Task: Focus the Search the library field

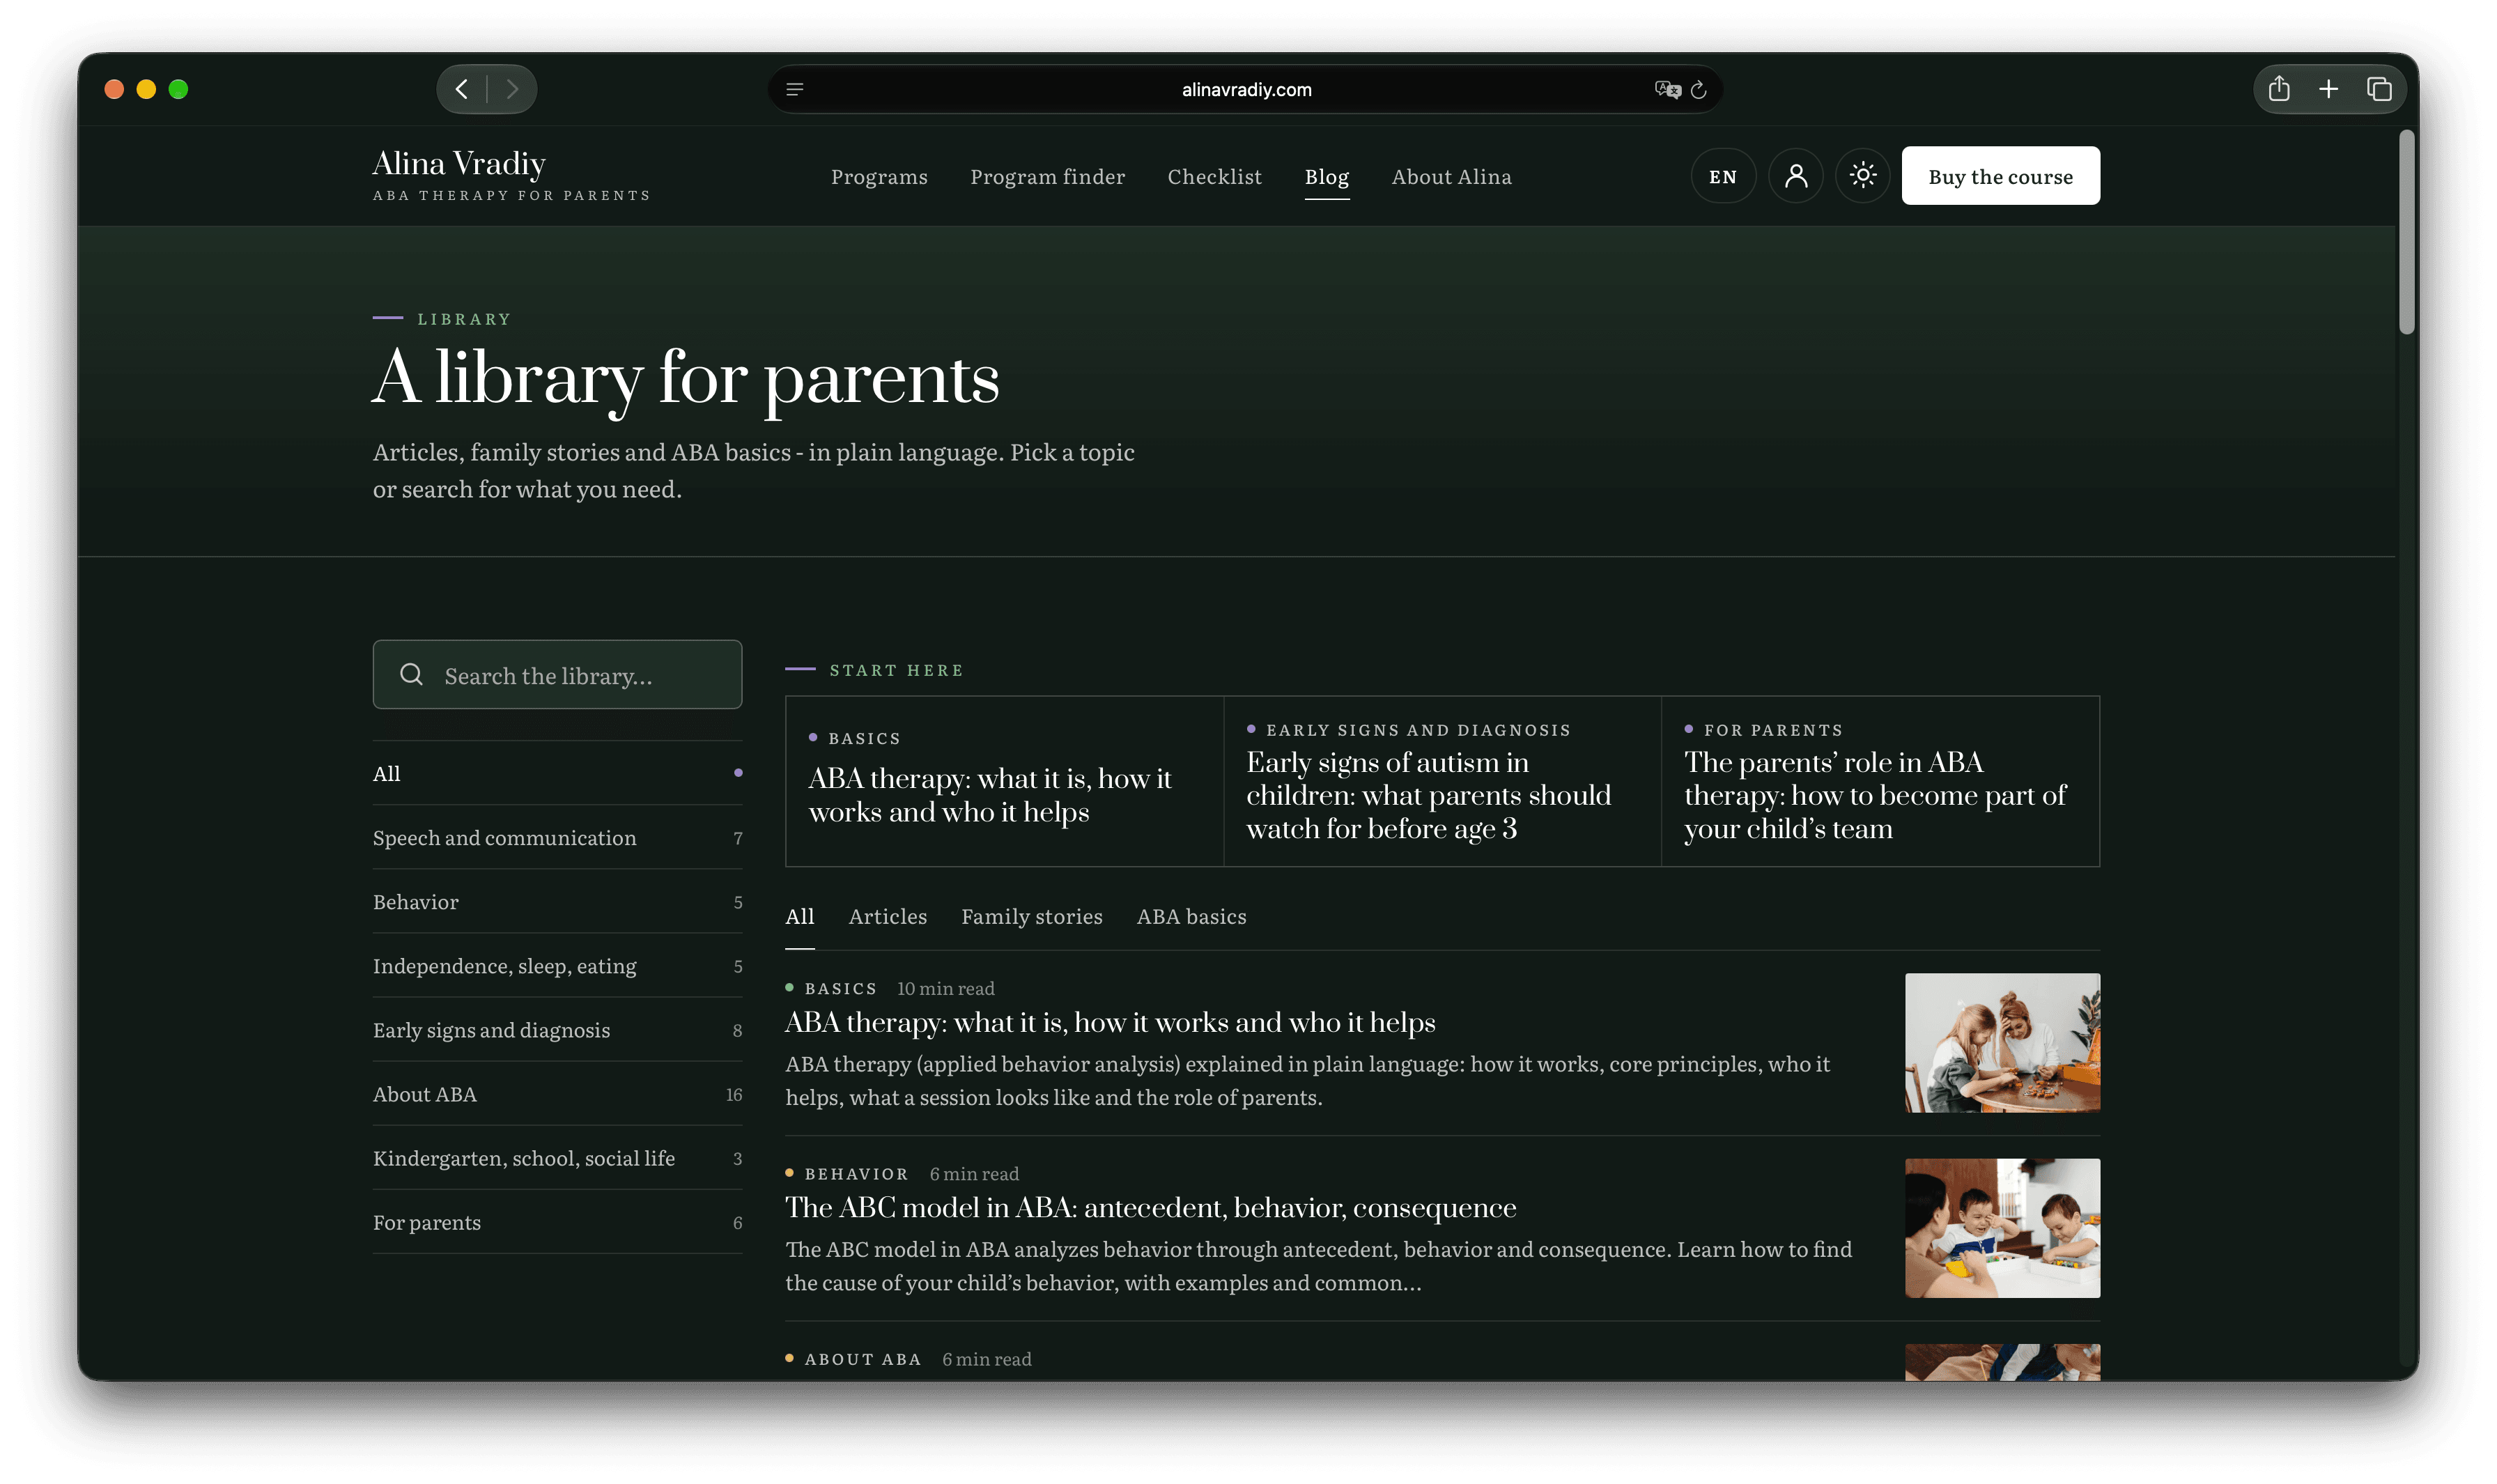Action: tap(557, 675)
